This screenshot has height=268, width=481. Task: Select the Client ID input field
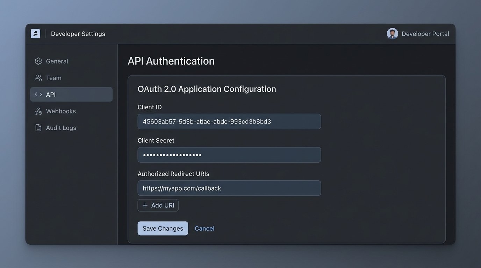pos(229,121)
